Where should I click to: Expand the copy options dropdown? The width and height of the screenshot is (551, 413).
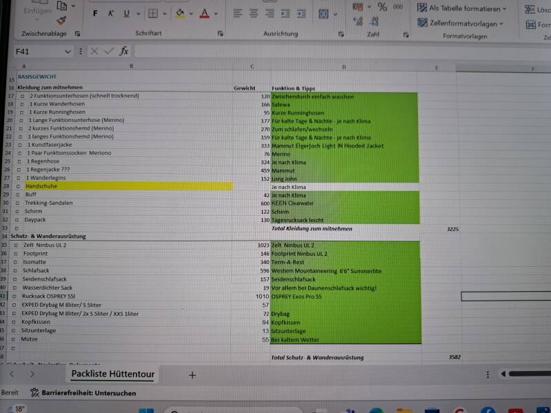tap(73, 6)
